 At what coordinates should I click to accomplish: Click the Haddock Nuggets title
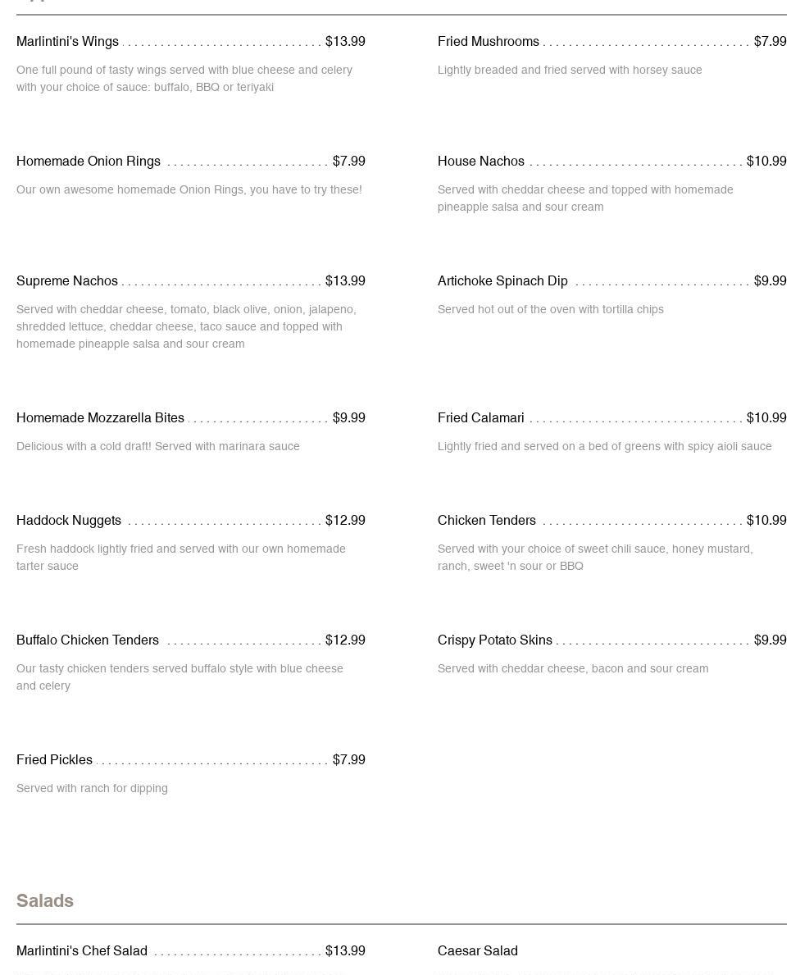pyautogui.click(x=69, y=521)
